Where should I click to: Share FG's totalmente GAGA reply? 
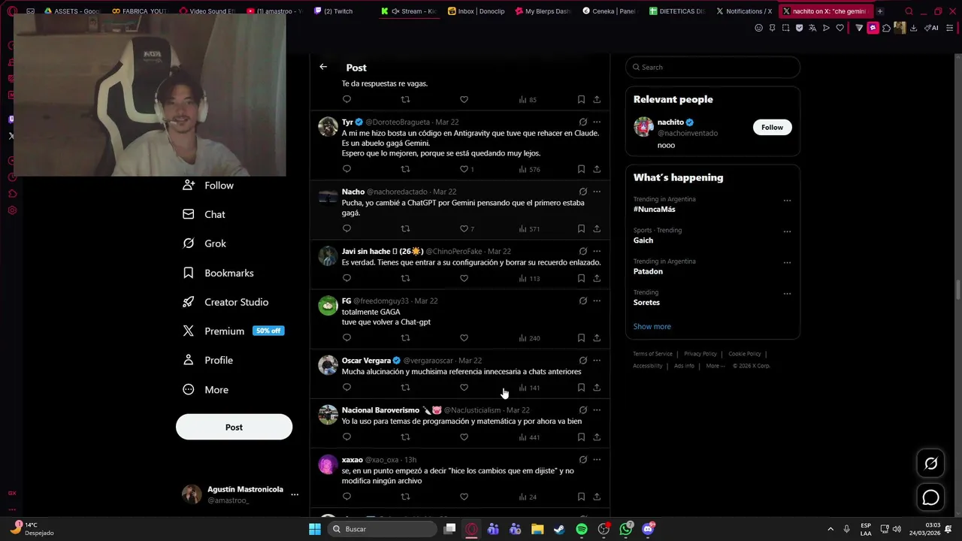click(x=597, y=338)
